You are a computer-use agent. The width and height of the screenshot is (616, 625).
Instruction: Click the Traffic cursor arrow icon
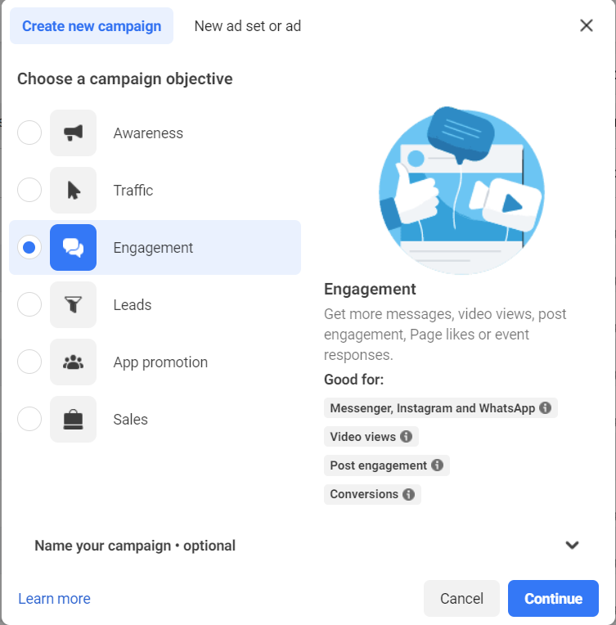(x=73, y=191)
